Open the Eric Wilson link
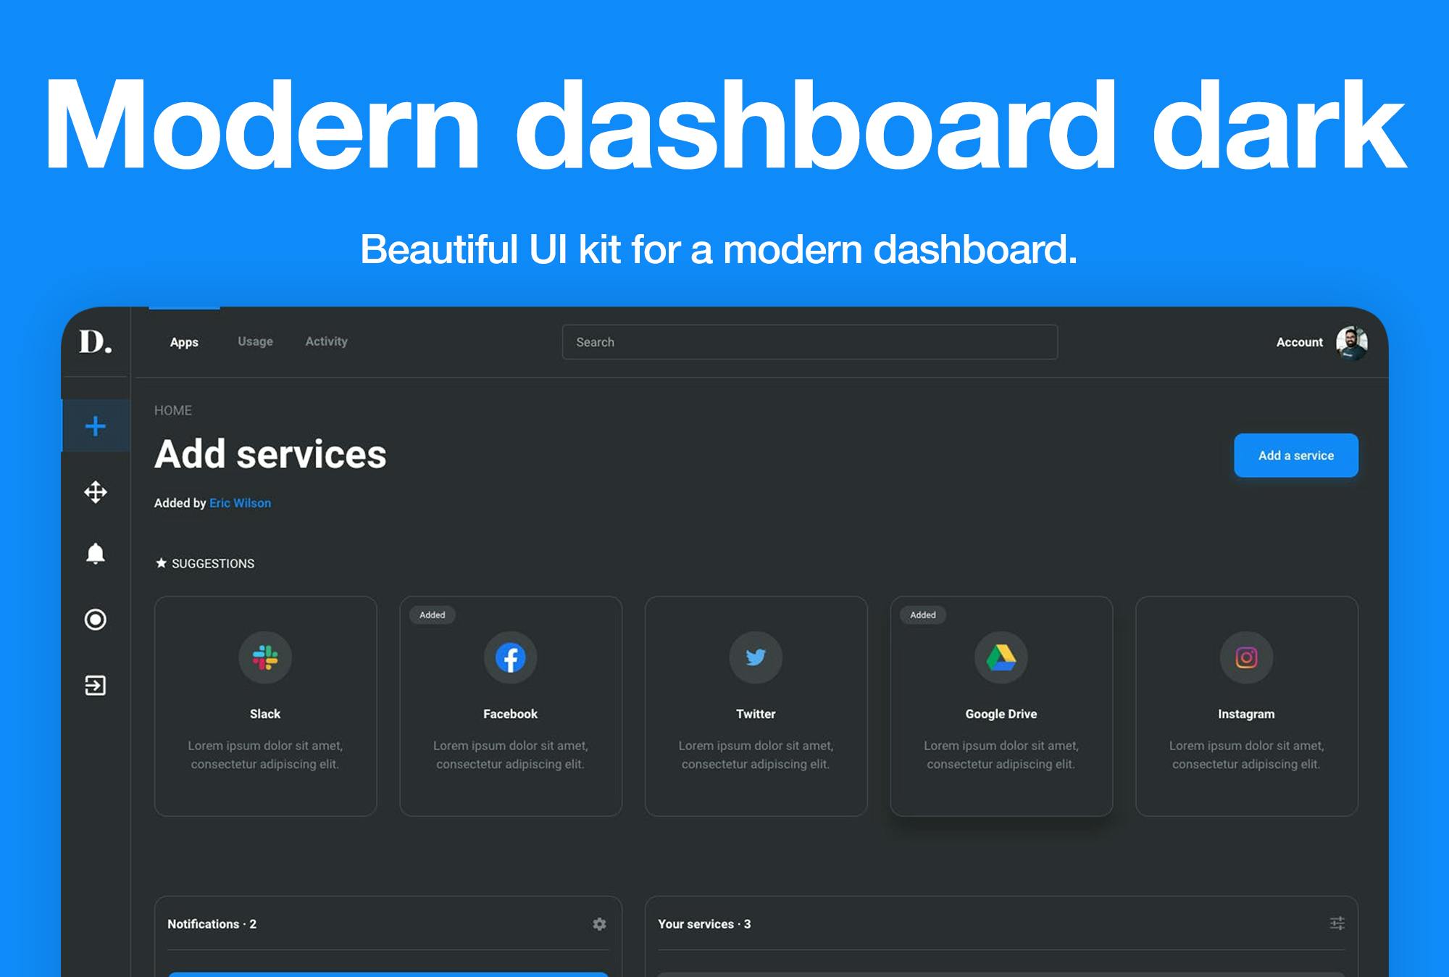This screenshot has width=1449, height=977. click(241, 503)
